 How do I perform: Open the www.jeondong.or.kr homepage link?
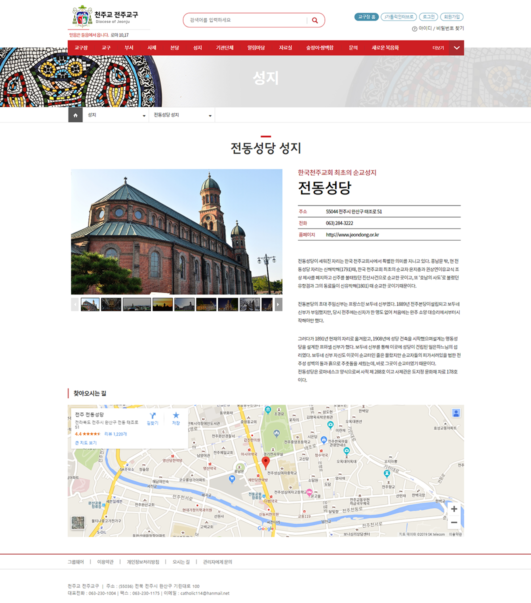click(x=352, y=235)
